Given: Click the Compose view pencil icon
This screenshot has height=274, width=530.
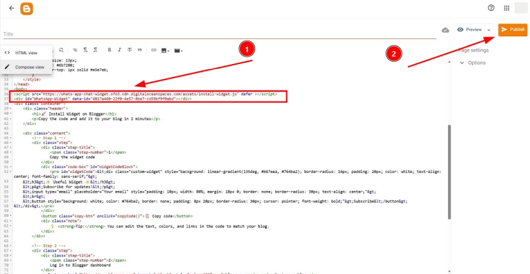Looking at the screenshot, I should pos(7,67).
